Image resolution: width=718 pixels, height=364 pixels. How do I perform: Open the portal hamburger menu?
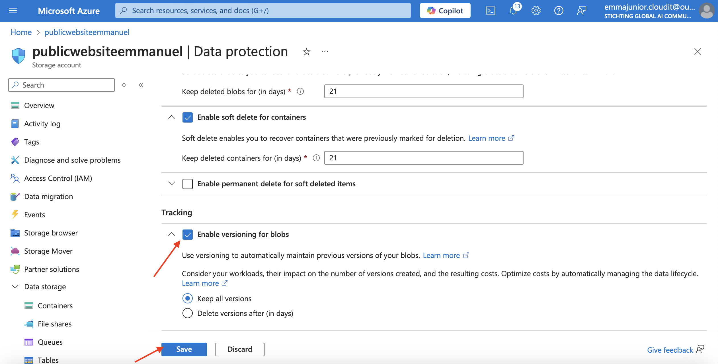tap(13, 11)
